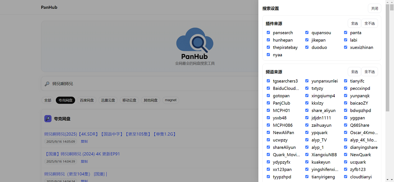Deselect all channel sources with 全不选

coord(369,71)
